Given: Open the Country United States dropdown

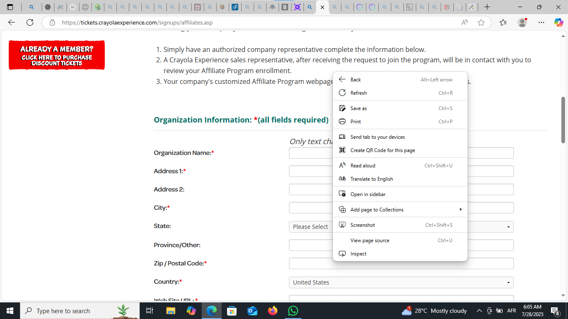Looking at the screenshot, I should [x=401, y=282].
